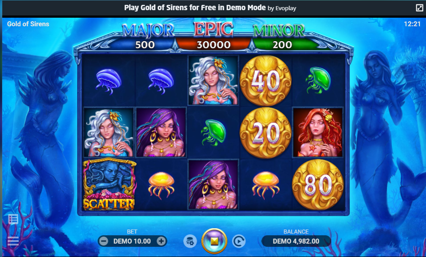Select the gold coin showing 80

click(x=318, y=184)
